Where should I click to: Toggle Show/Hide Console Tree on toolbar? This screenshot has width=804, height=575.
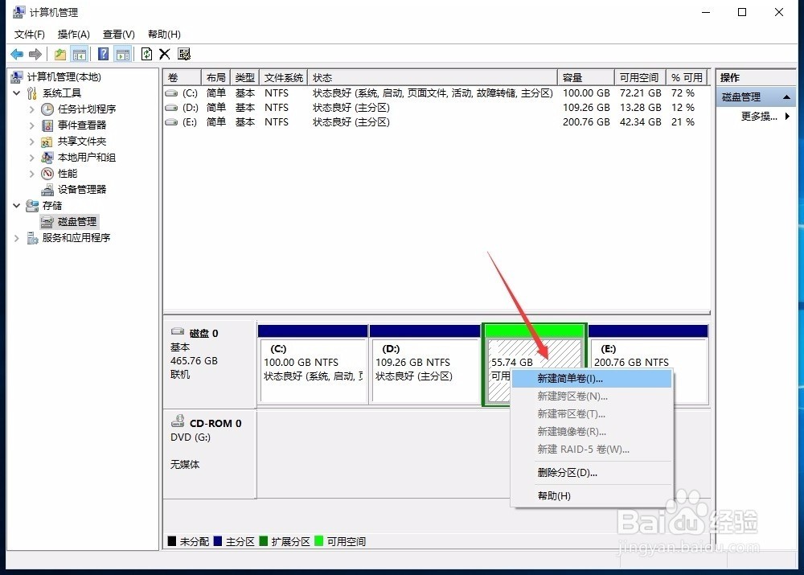(80, 54)
